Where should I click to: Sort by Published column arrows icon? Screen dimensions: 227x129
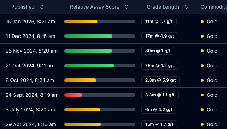42,7
